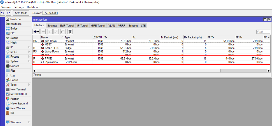272x126 pixels.
Task: Sort by the L2 MTU column header
Action: click(98, 37)
